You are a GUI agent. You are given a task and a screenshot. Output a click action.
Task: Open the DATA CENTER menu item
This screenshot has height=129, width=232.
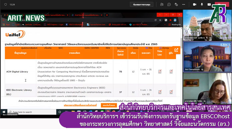(x=92, y=48)
